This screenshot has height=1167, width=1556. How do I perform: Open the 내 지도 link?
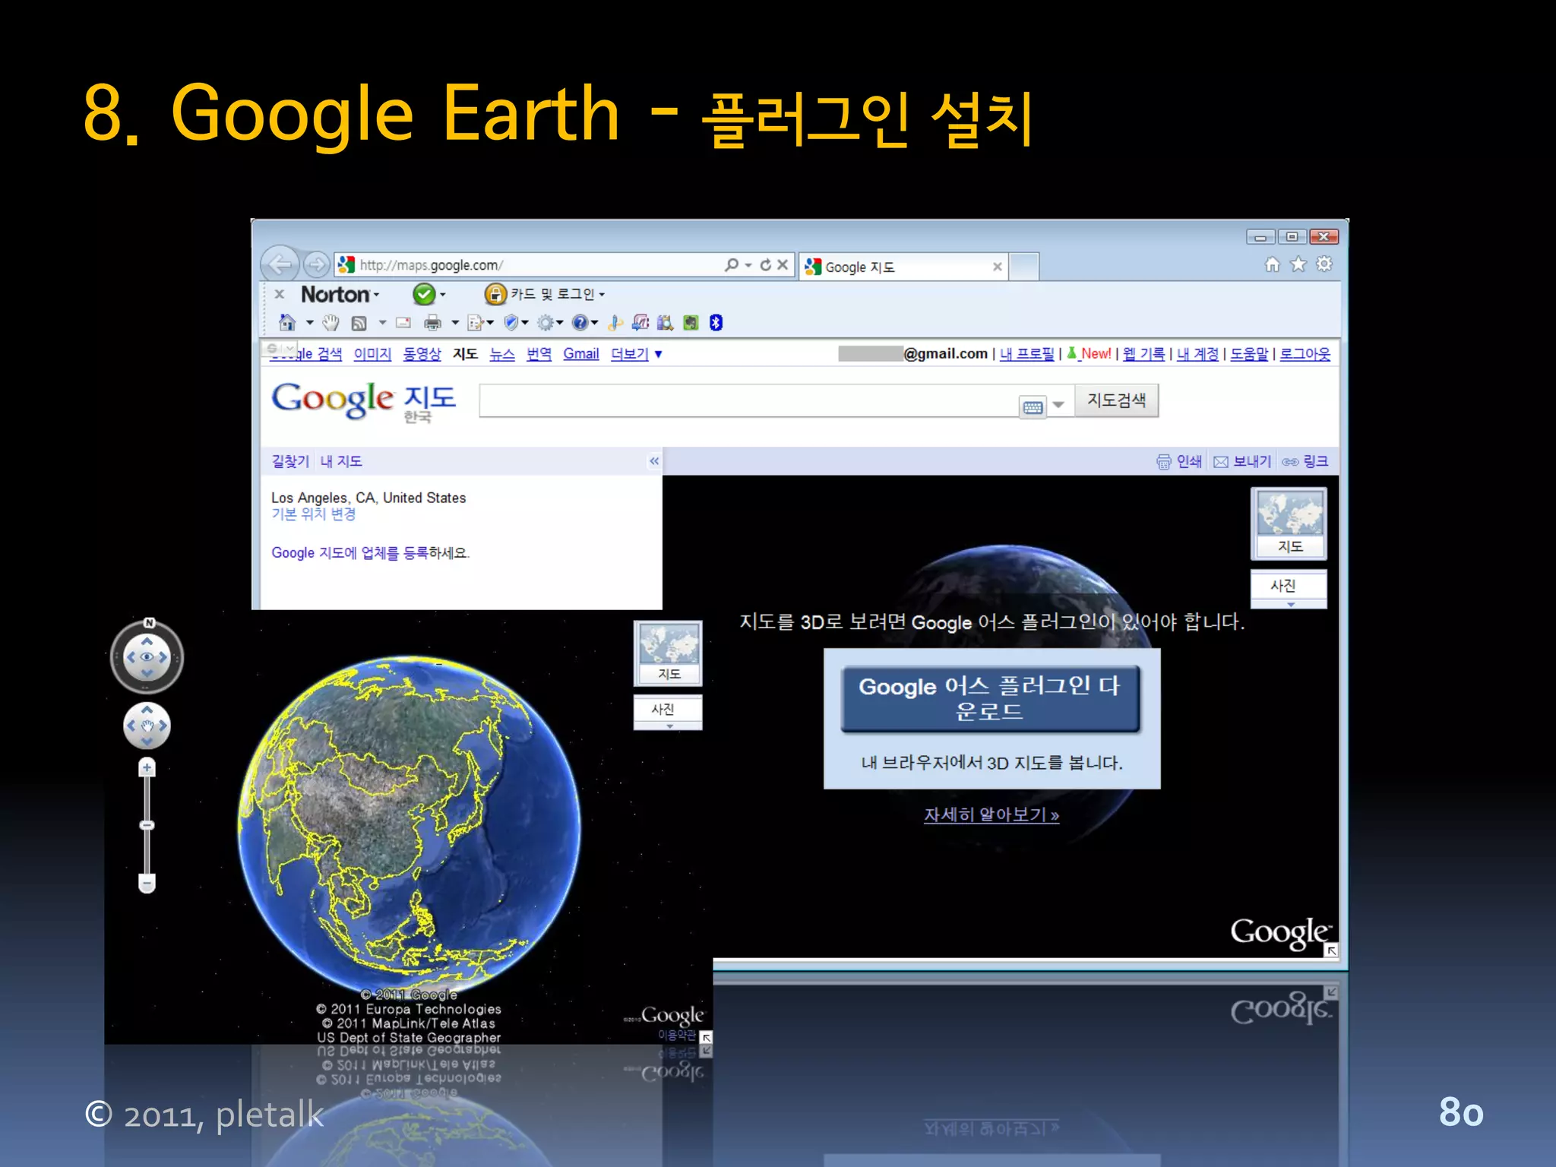pyautogui.click(x=341, y=461)
